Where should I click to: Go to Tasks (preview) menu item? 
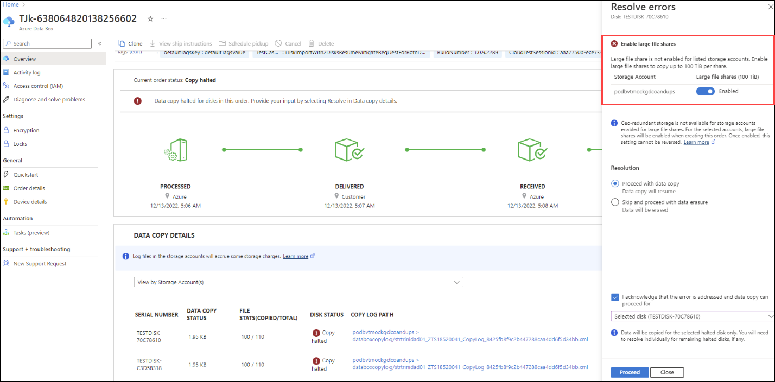[31, 233]
